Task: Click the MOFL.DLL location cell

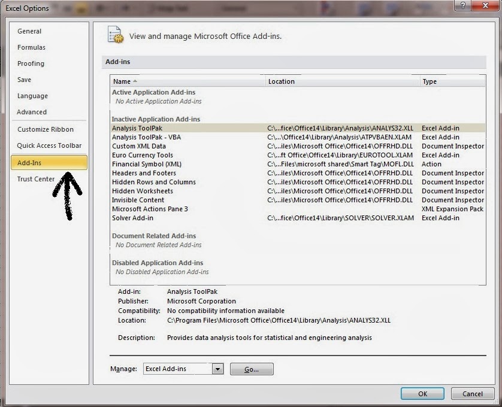Action: point(341,164)
